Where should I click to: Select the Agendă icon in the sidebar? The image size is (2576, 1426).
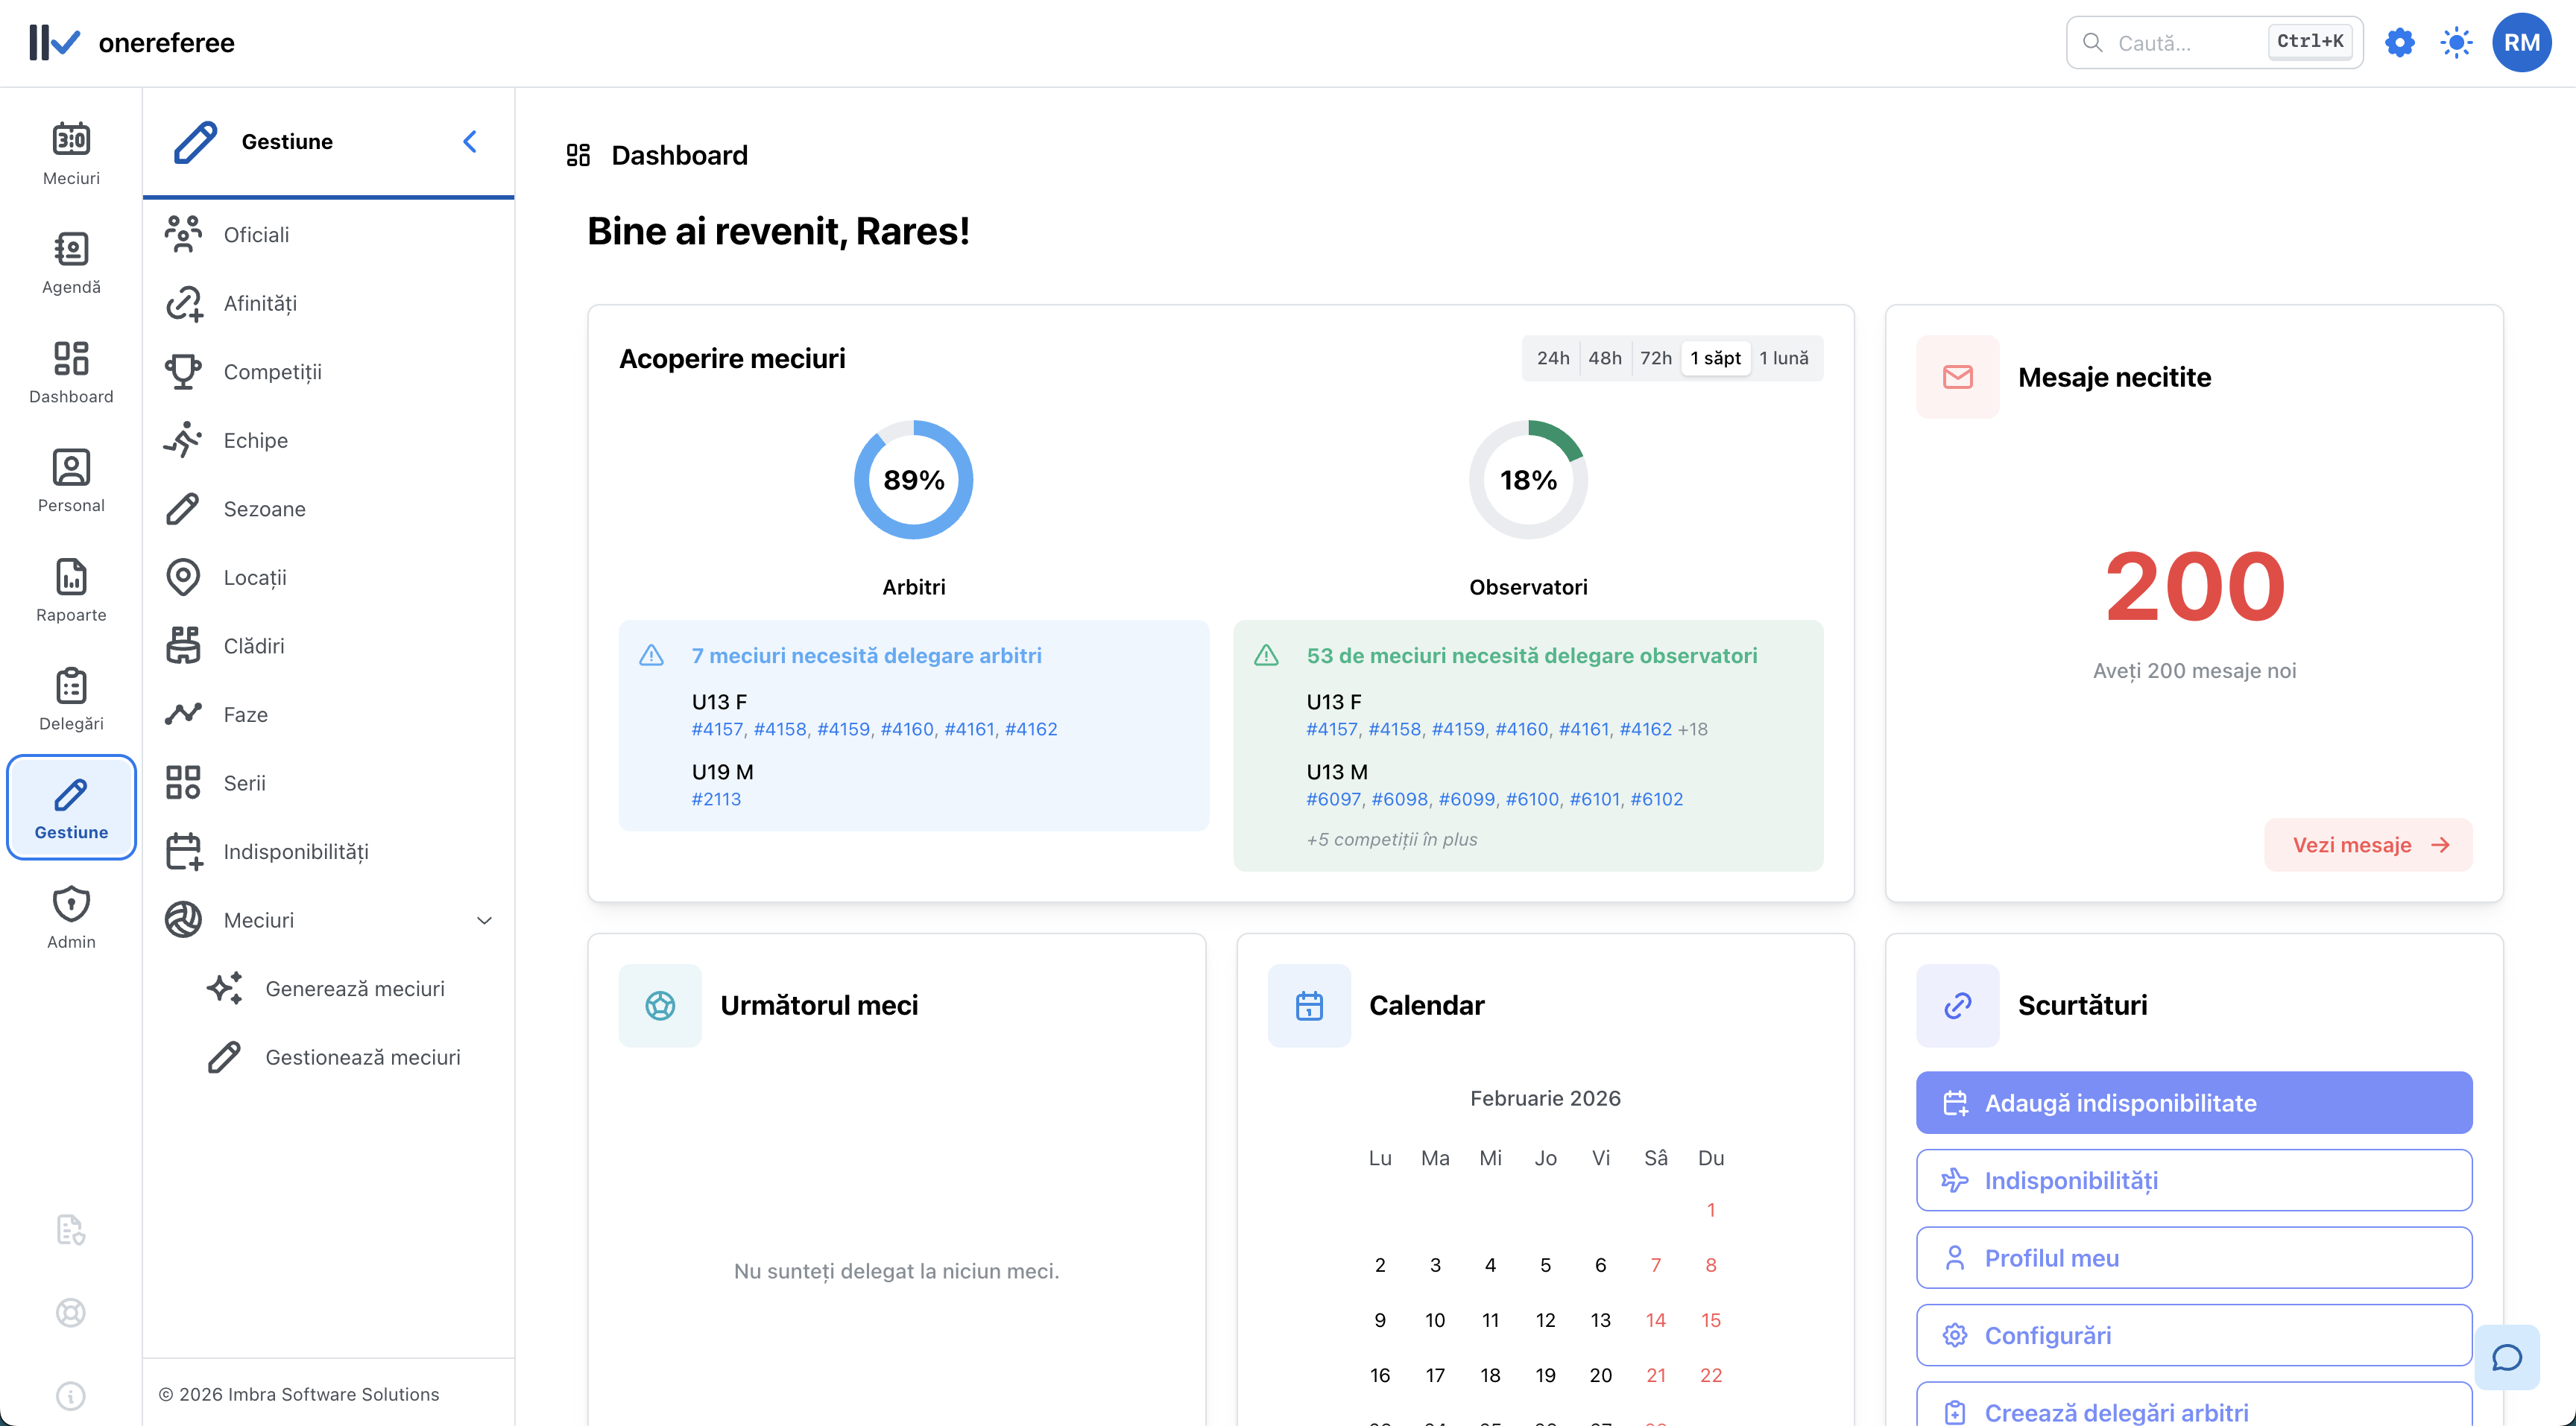(x=70, y=262)
